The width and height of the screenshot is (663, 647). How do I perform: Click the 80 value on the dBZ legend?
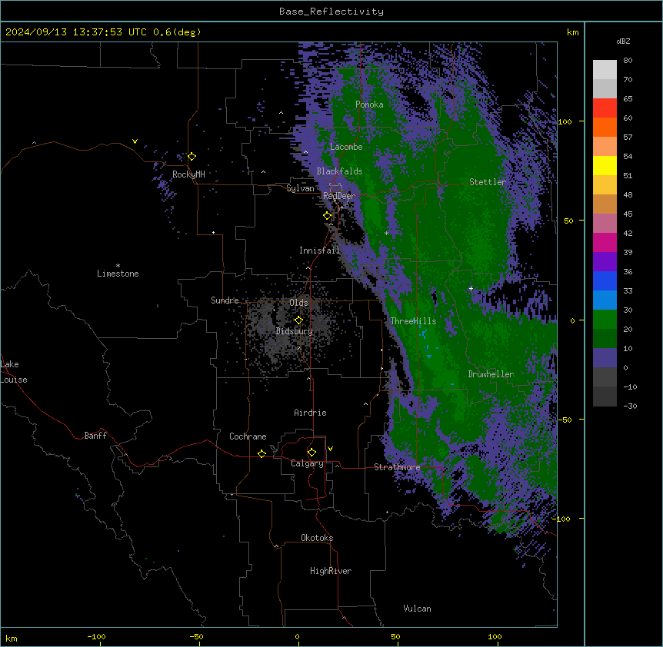coord(628,61)
